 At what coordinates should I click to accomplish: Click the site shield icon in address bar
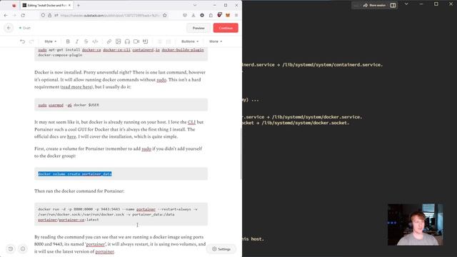coord(43,15)
